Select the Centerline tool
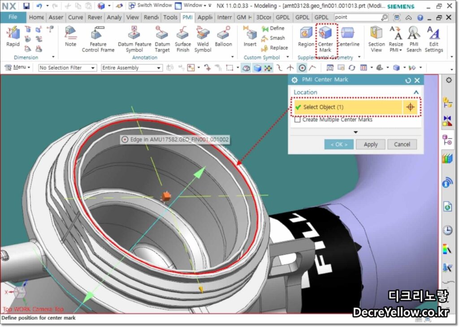The height and width of the screenshot is (327, 459). point(348,37)
